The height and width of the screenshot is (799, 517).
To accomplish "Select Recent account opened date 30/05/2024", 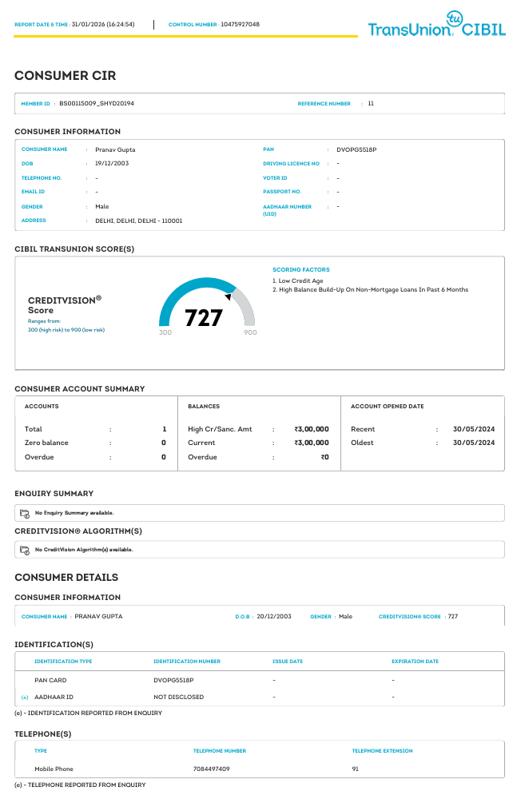I will 474,430.
